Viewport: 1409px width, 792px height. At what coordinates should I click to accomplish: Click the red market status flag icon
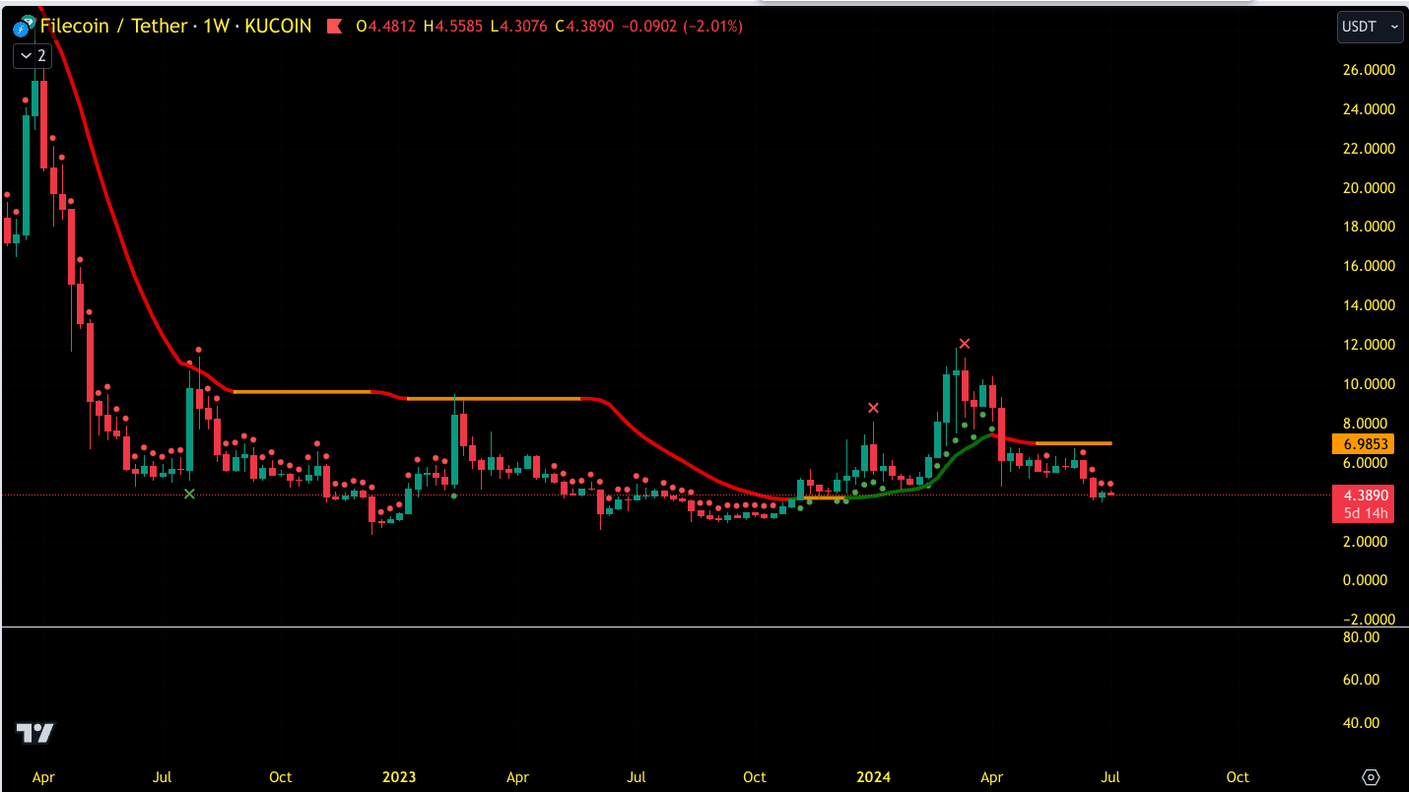pyautogui.click(x=335, y=27)
